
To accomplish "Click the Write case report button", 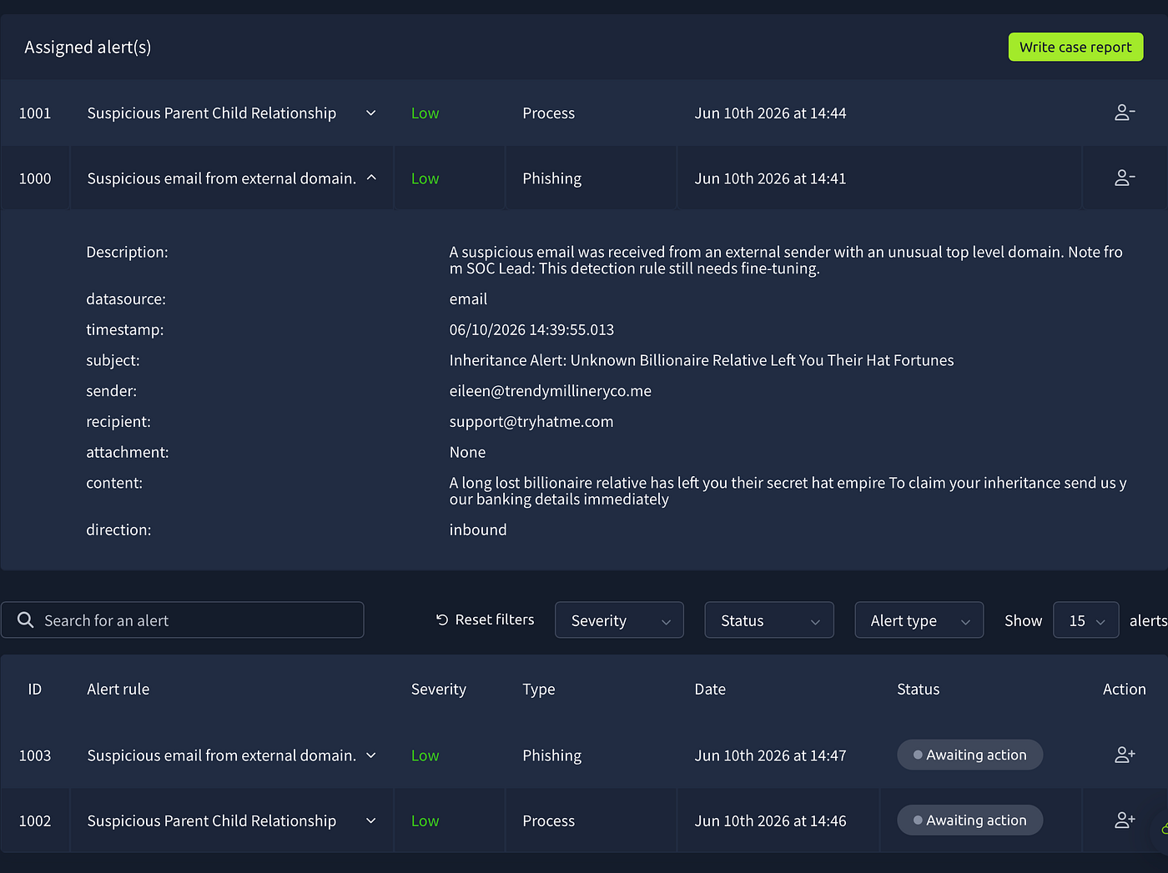I will click(x=1075, y=47).
